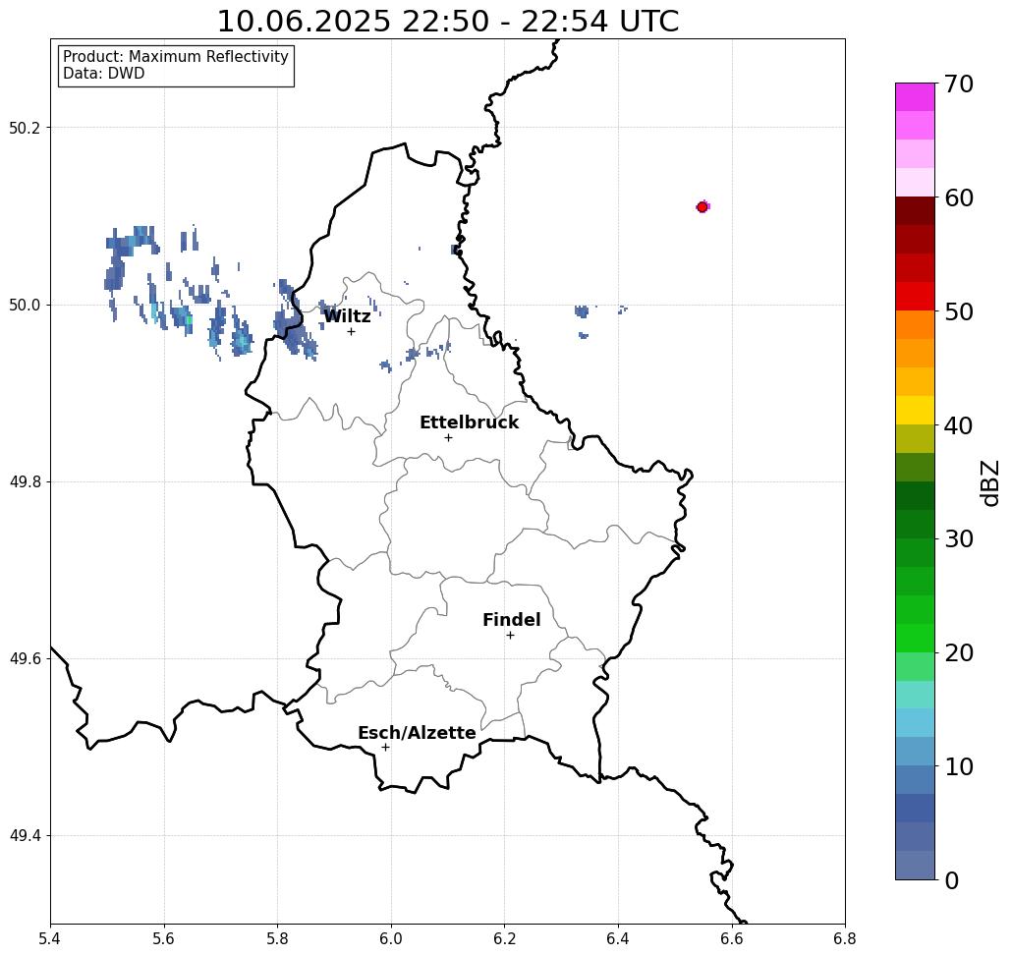The image size is (1011, 956).
Task: Click the 10 dBZ colorbar tick label
Action: pos(958,766)
